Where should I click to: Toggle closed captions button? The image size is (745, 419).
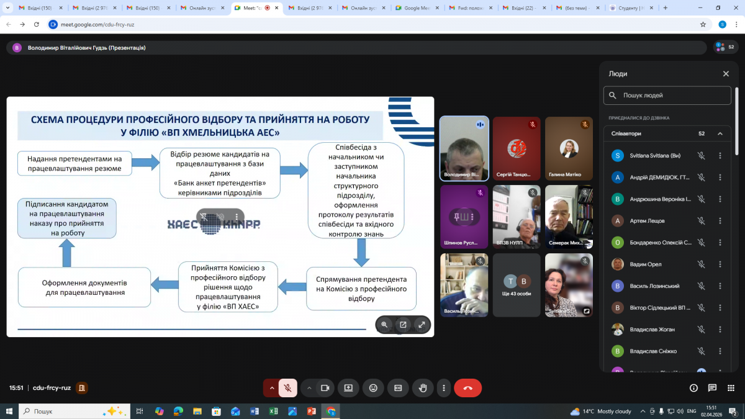tap(398, 388)
